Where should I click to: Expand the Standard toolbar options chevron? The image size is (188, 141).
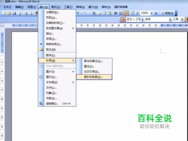(176, 13)
